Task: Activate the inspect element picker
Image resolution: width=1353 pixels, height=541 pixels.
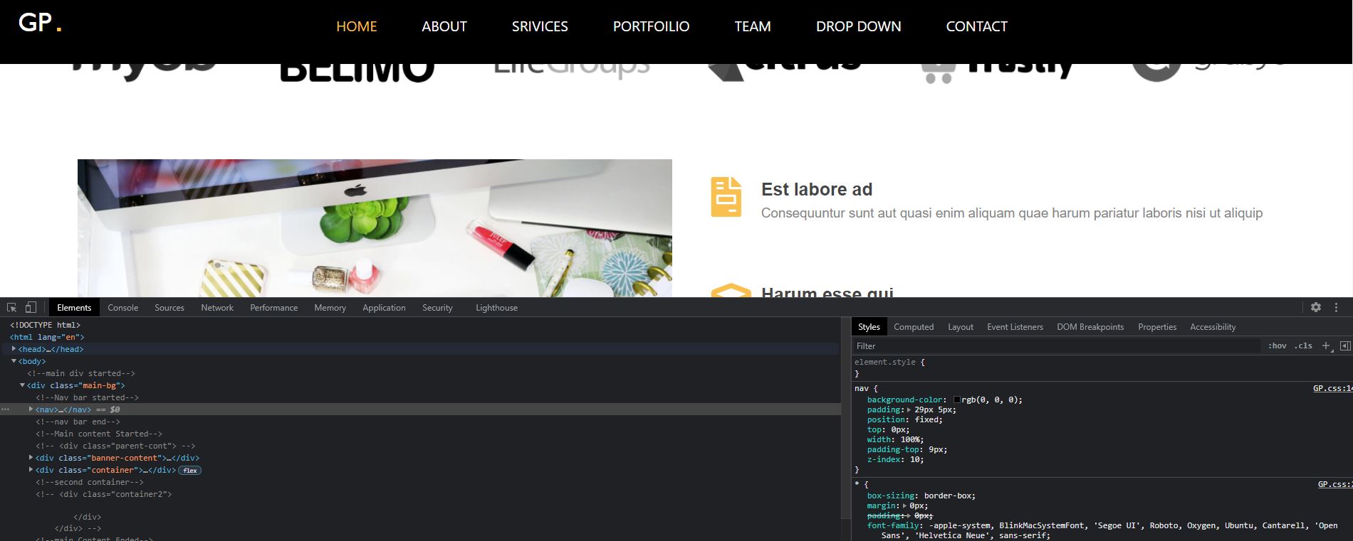Action: [11, 308]
